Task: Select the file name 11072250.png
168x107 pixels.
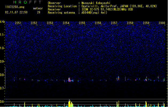Action: click(15, 7)
